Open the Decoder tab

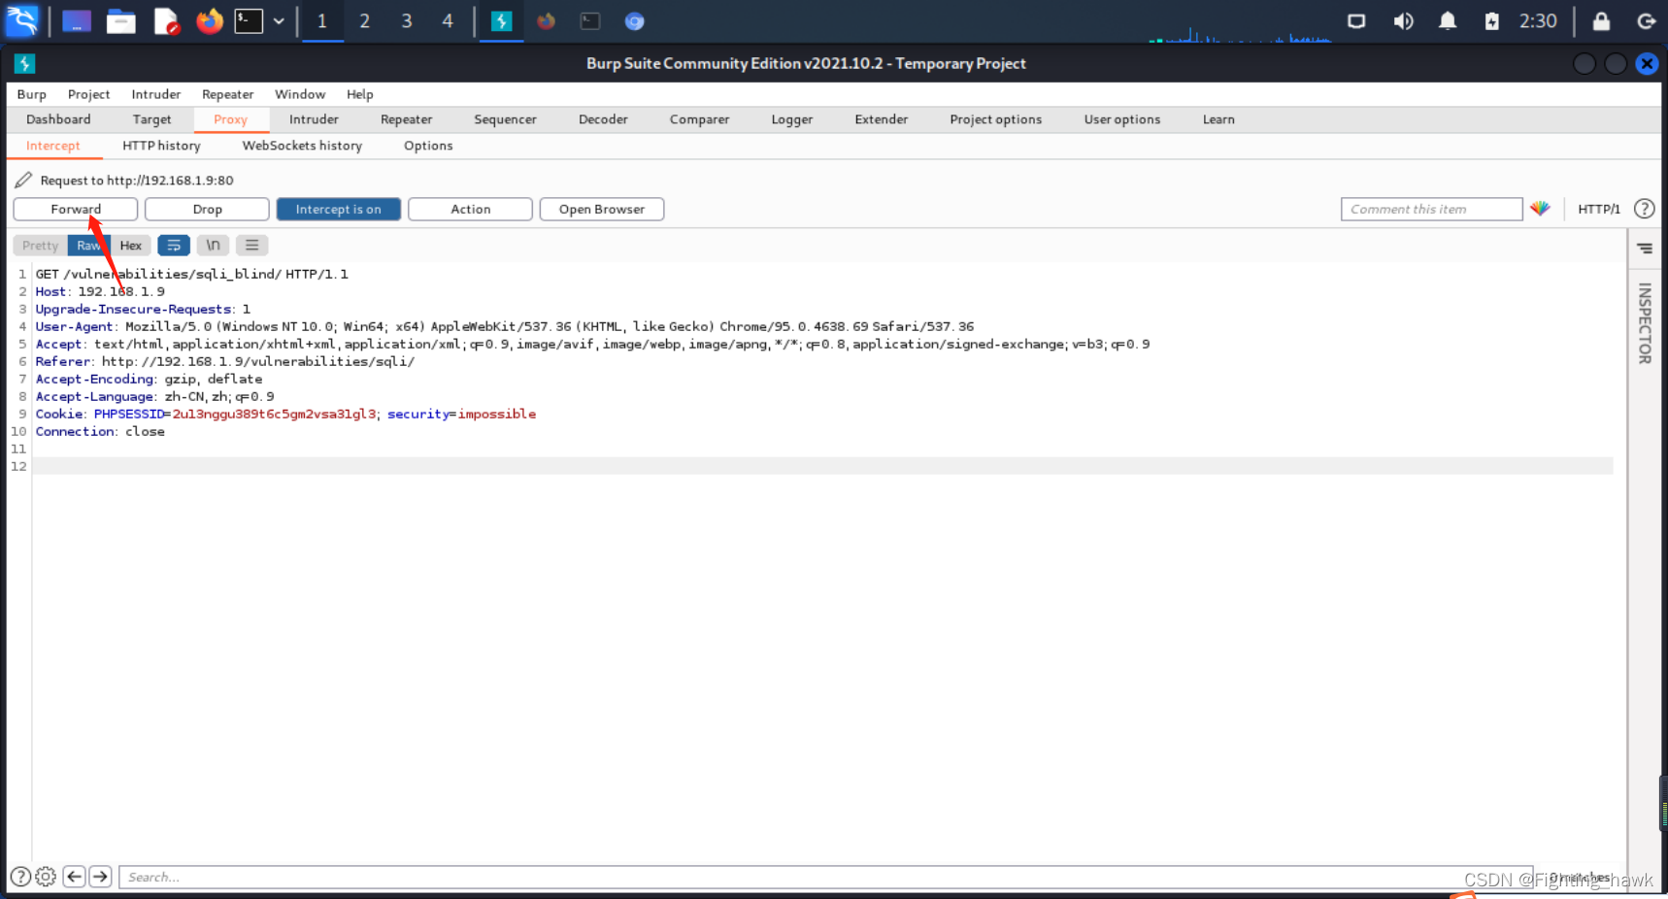(x=603, y=119)
